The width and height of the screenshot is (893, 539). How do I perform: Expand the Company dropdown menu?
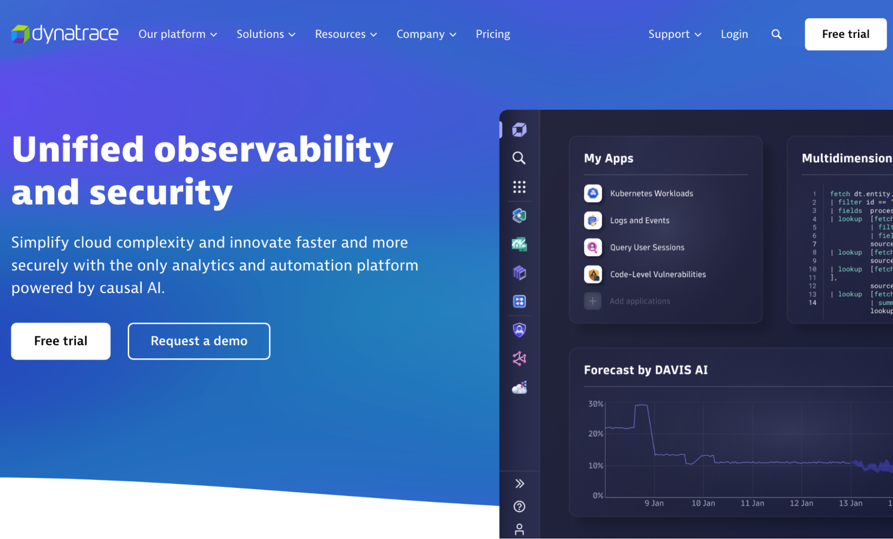click(x=425, y=34)
